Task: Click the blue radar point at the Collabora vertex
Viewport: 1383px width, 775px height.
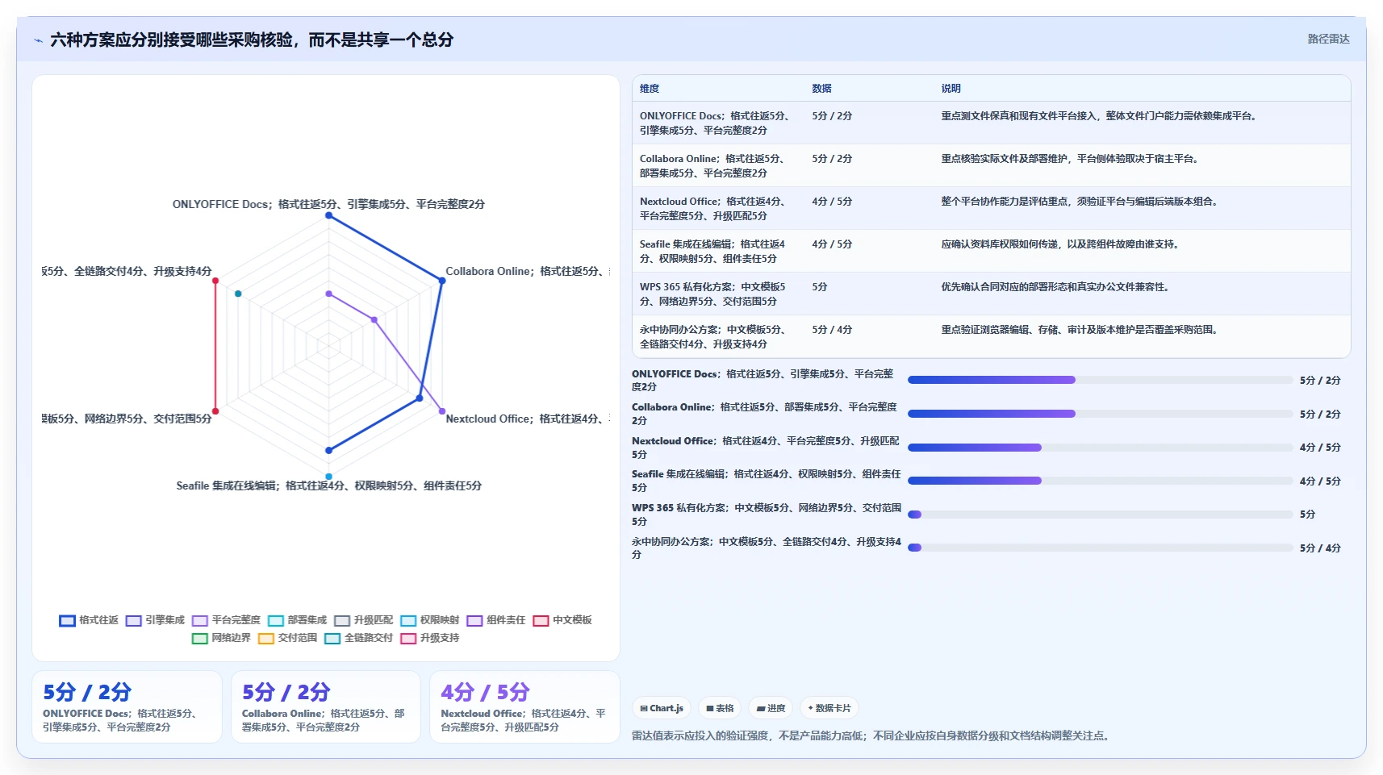Action: pyautogui.click(x=442, y=281)
